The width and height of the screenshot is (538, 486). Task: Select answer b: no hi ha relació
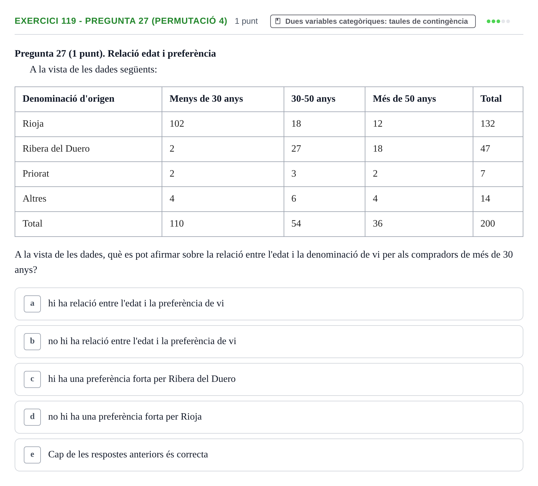(x=269, y=342)
